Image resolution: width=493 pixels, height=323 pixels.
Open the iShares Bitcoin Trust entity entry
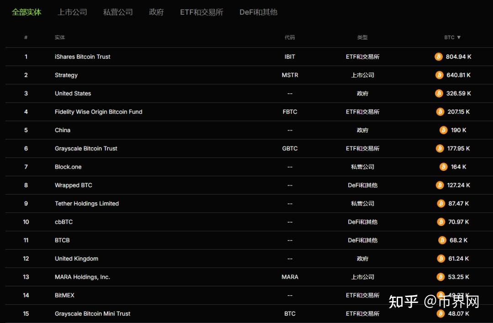tap(82, 56)
